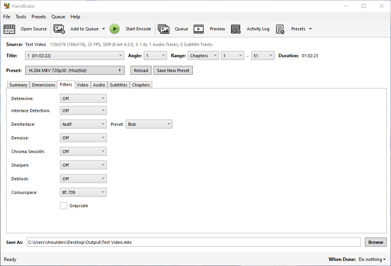This screenshot has width=391, height=266.
Task: Click the Reload button
Action: coord(141,70)
